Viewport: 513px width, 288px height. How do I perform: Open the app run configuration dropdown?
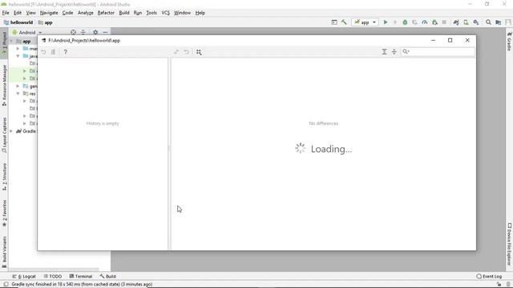(x=366, y=22)
